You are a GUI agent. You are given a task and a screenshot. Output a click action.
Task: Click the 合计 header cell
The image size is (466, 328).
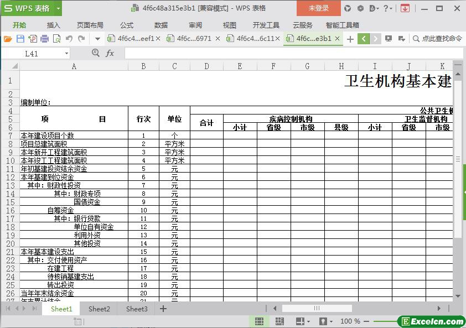point(206,123)
